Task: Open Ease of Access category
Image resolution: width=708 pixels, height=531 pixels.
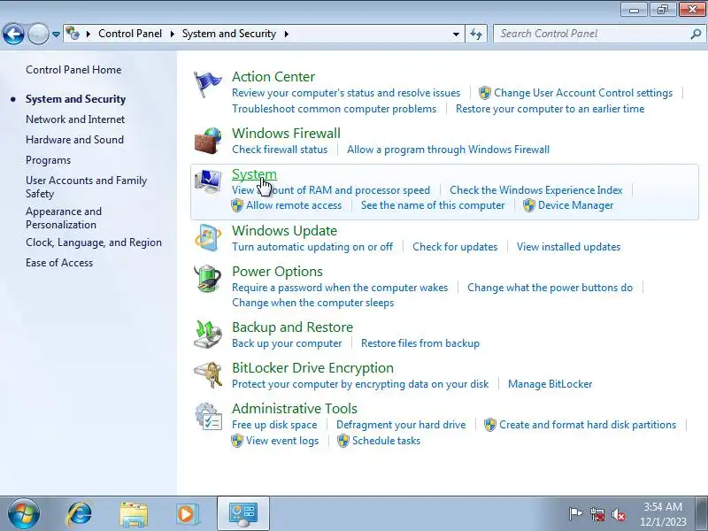Action: [x=59, y=263]
